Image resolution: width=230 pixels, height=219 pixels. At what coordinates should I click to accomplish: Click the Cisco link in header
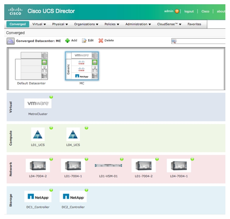[x=205, y=11]
